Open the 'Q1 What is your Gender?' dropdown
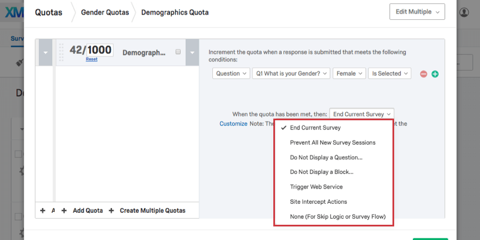This screenshot has width=480, height=240. 290,73
